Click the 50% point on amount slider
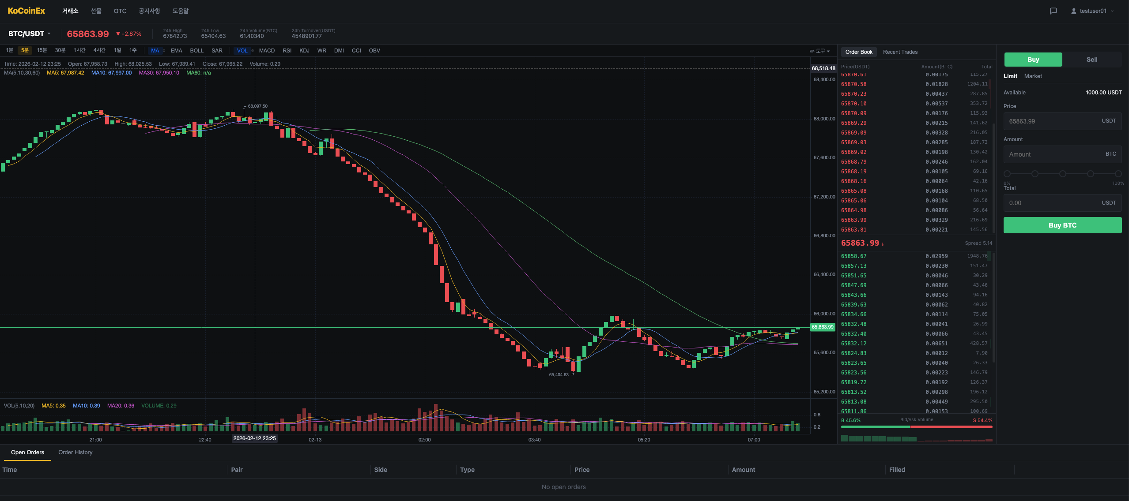 click(x=1062, y=174)
